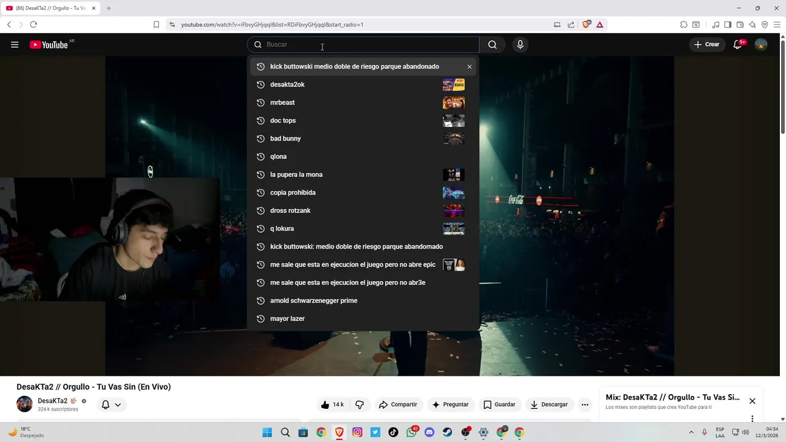Viewport: 786px width, 442px height.
Task: Like the video with thumbs up
Action: point(332,405)
